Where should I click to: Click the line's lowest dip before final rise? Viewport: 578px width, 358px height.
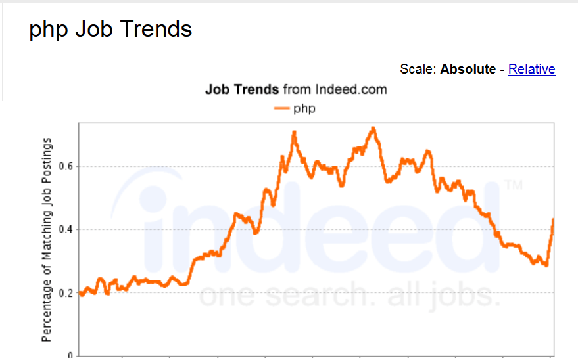point(546,265)
